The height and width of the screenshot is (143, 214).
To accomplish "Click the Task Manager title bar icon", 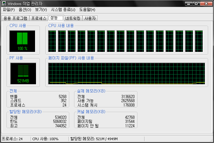I will pos(4,3).
